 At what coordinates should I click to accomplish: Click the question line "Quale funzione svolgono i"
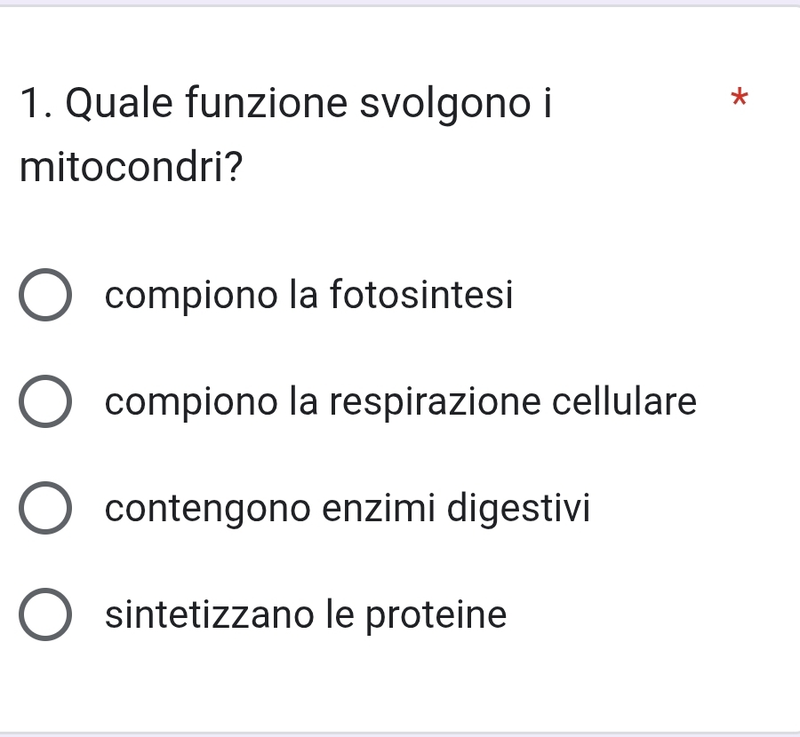pos(284,105)
